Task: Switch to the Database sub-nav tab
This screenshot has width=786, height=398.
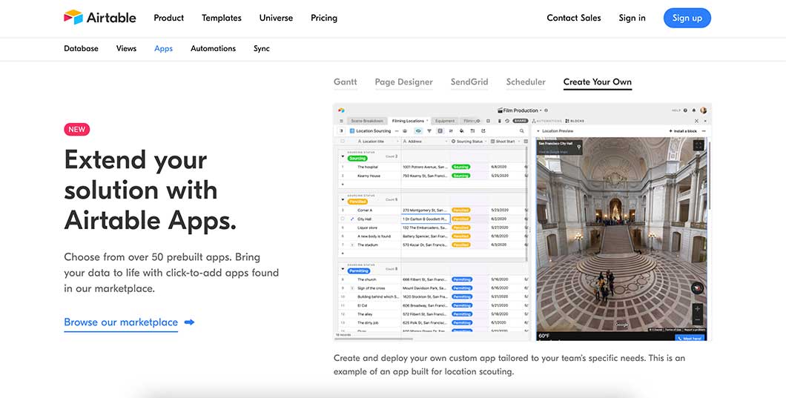Action: click(82, 49)
